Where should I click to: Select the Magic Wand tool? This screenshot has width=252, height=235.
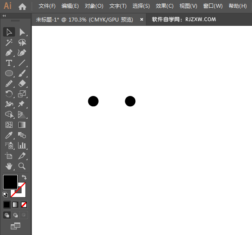pos(9,43)
